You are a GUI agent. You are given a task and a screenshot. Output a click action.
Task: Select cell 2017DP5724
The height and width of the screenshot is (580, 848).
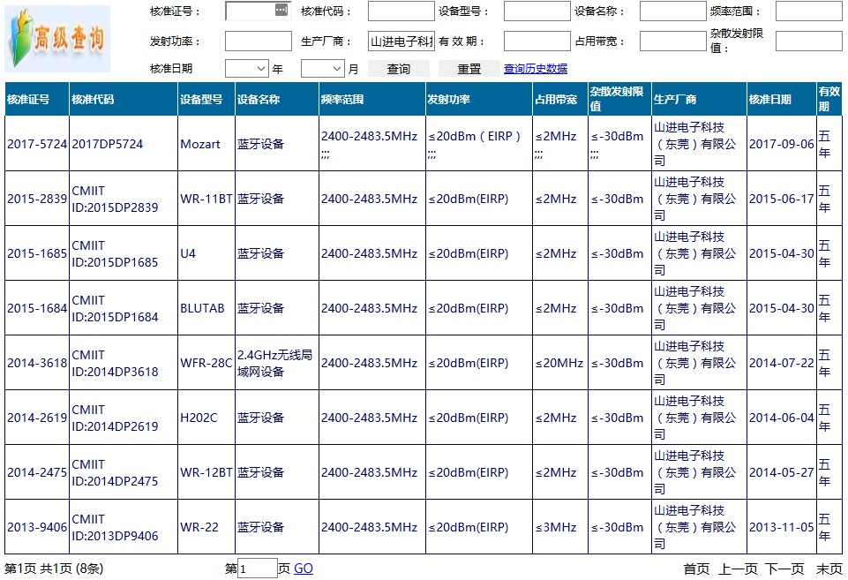124,144
